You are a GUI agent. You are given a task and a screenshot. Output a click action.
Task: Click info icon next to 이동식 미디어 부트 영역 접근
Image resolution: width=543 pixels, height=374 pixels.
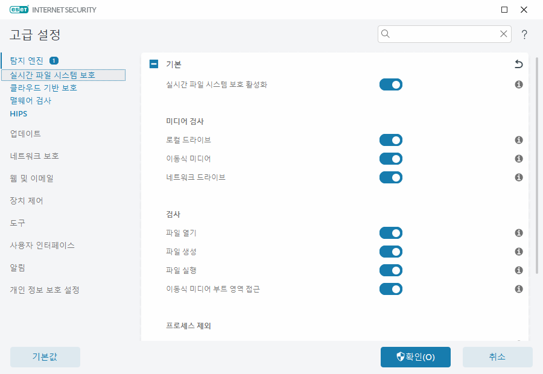click(x=518, y=289)
